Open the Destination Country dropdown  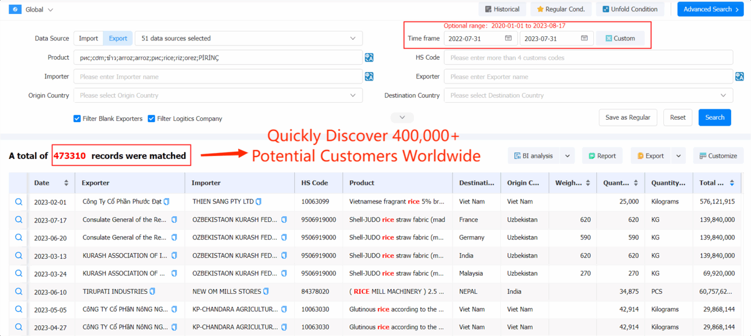pyautogui.click(x=588, y=95)
